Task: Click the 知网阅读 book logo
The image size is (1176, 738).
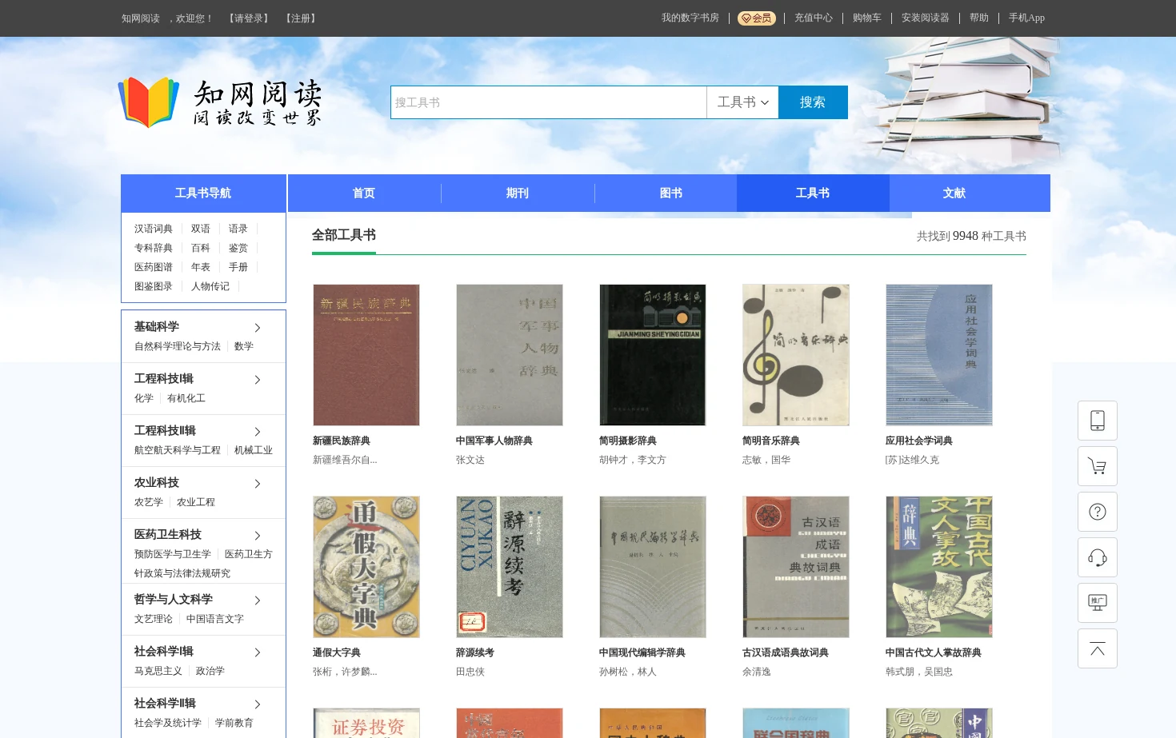Action: coord(220,102)
